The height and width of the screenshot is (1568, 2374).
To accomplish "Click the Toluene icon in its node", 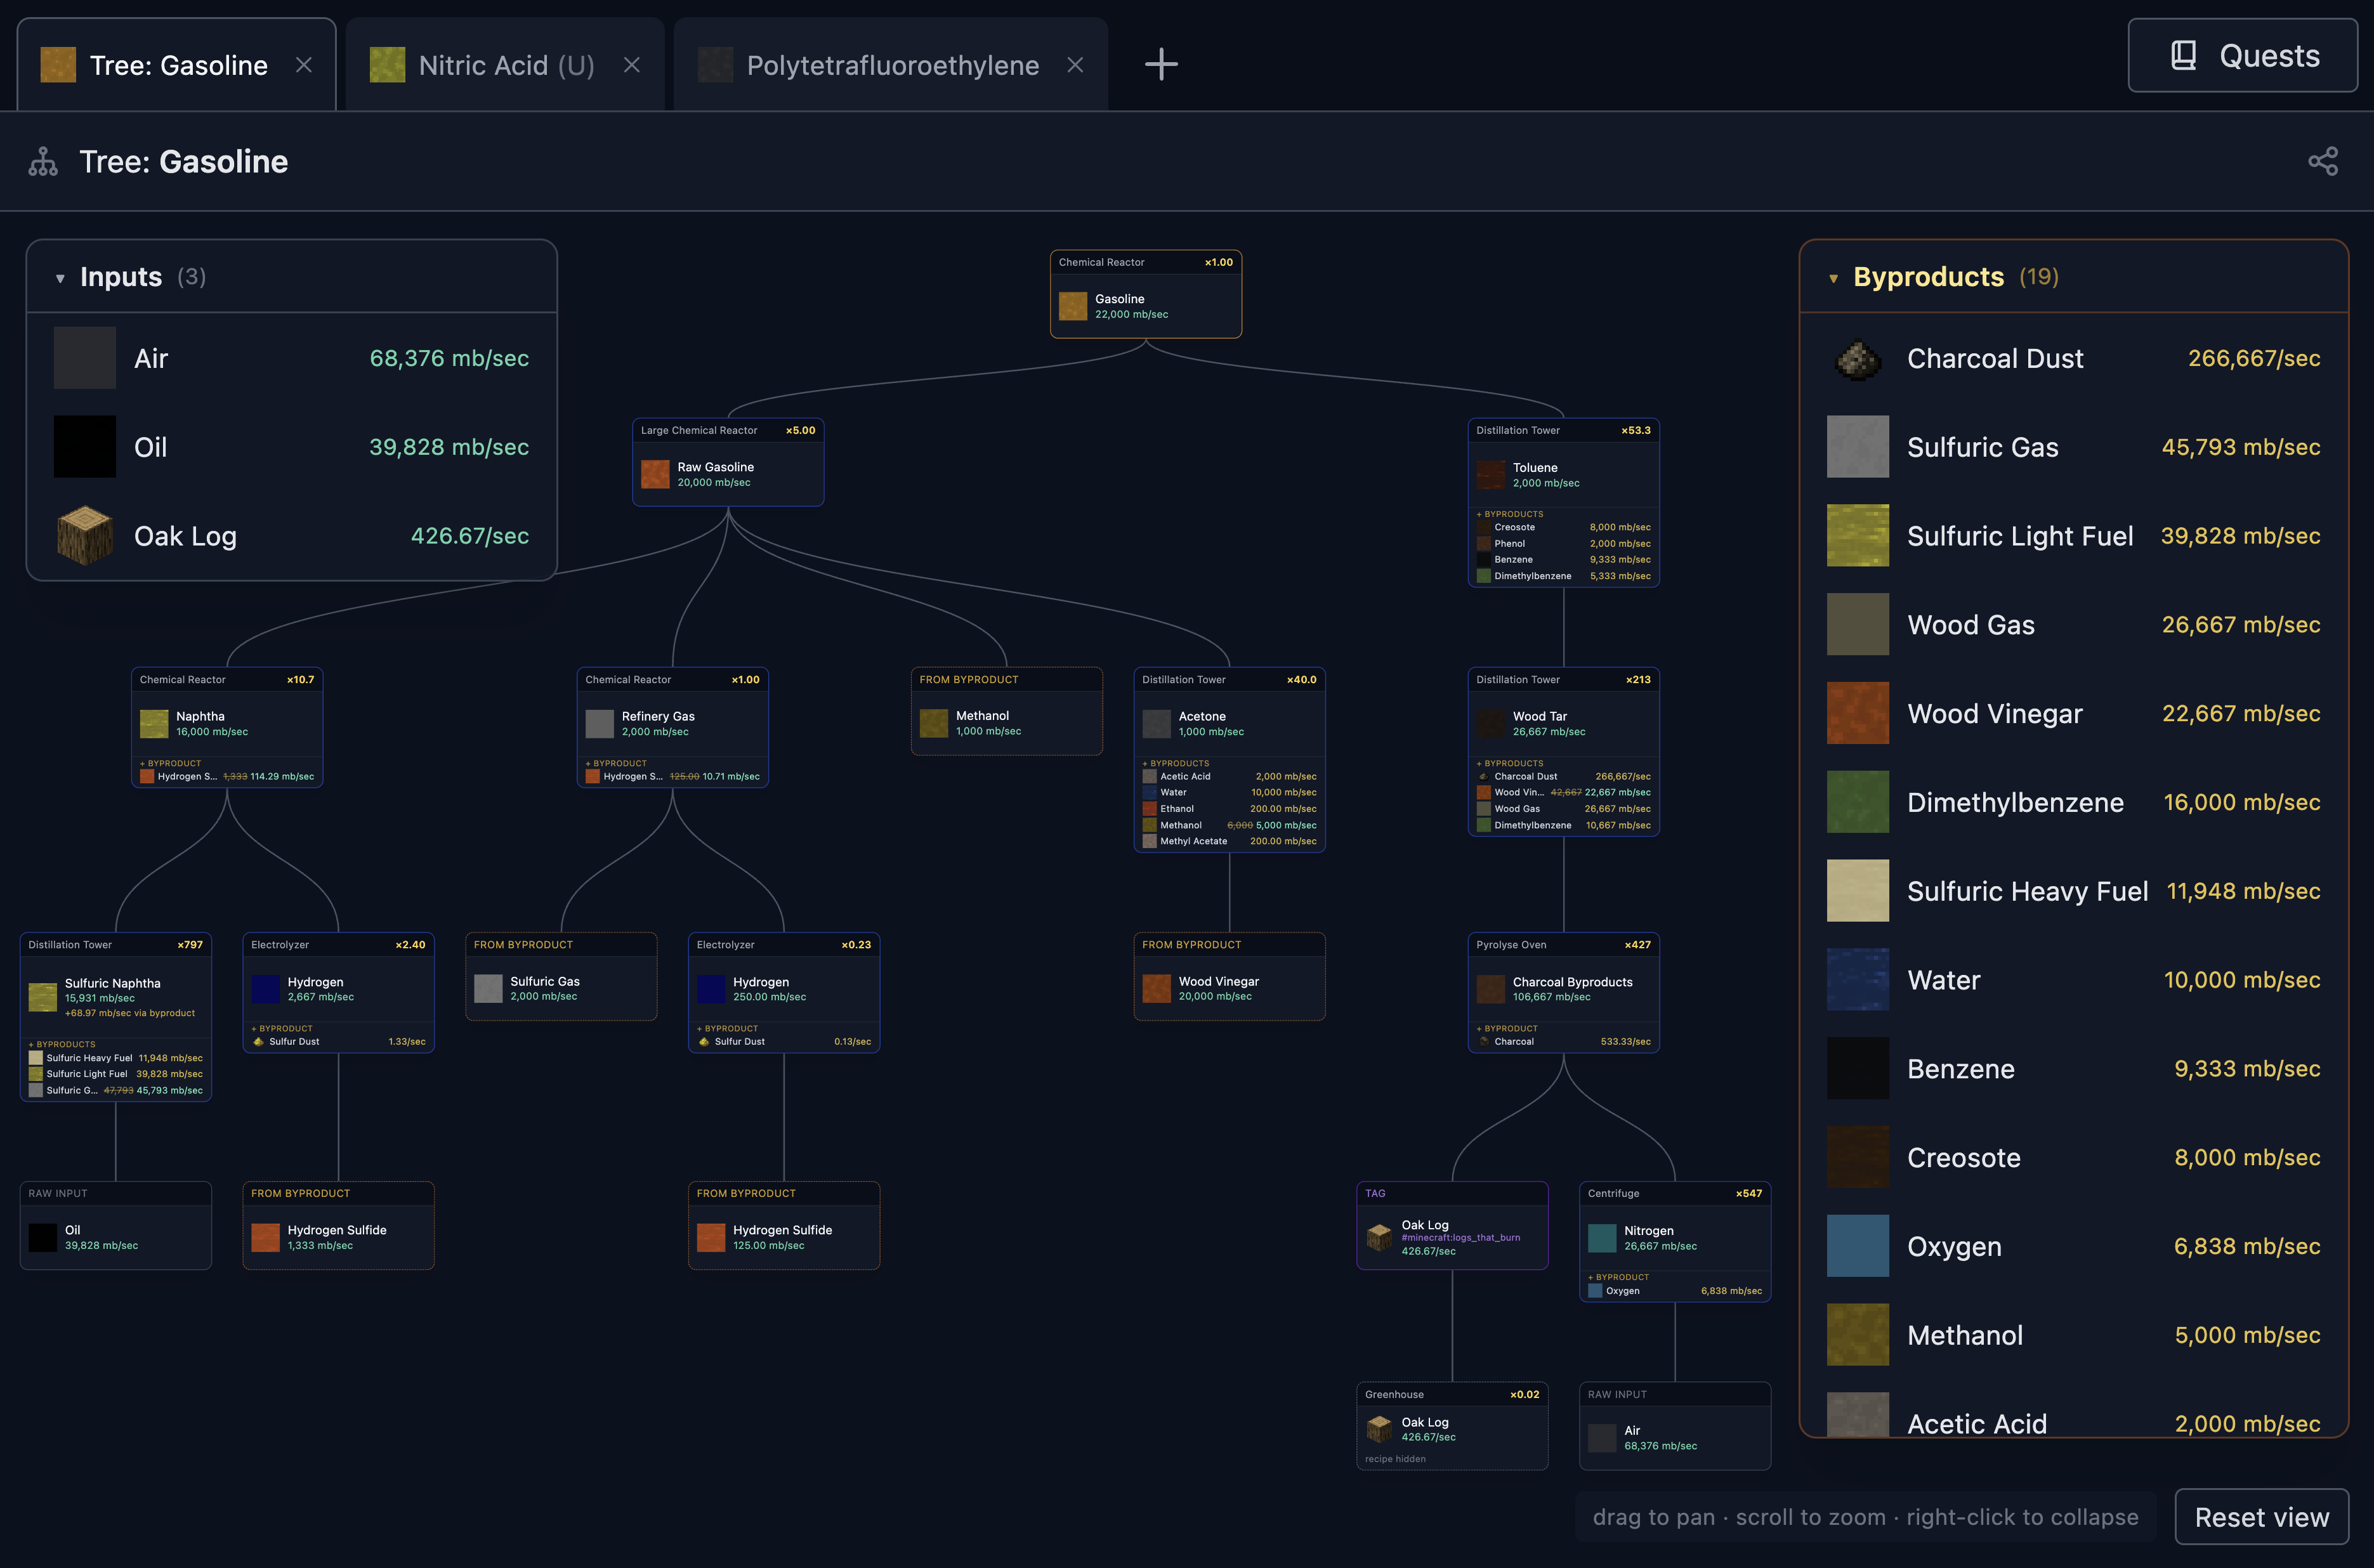I will point(1490,475).
